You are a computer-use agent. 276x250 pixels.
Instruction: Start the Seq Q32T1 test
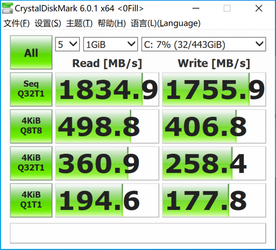(31, 89)
